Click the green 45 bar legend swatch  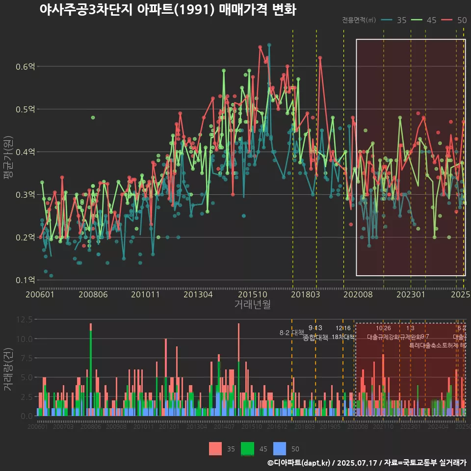tap(247, 449)
